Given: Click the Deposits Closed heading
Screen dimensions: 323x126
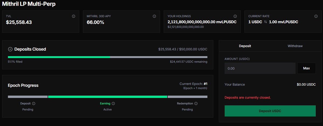Looking at the screenshot, I should pos(30,49).
